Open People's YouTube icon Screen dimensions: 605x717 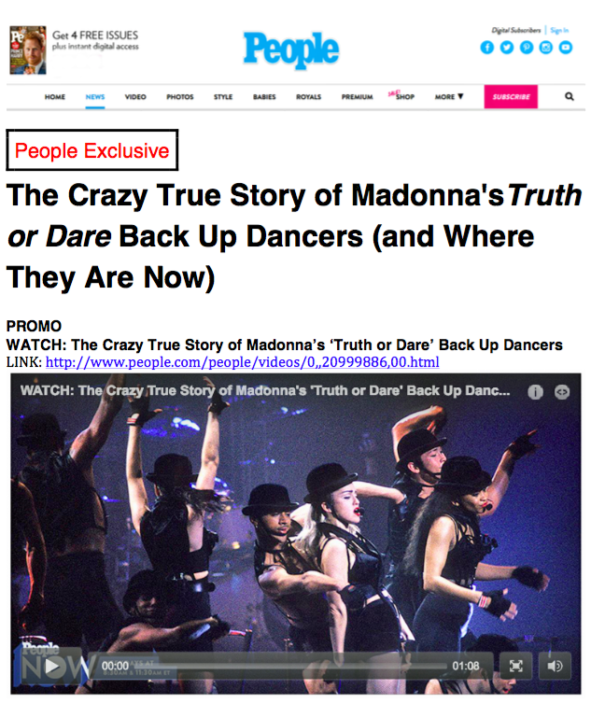click(565, 47)
